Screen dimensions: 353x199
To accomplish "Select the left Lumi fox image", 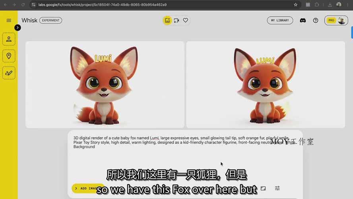I will click(x=105, y=84).
